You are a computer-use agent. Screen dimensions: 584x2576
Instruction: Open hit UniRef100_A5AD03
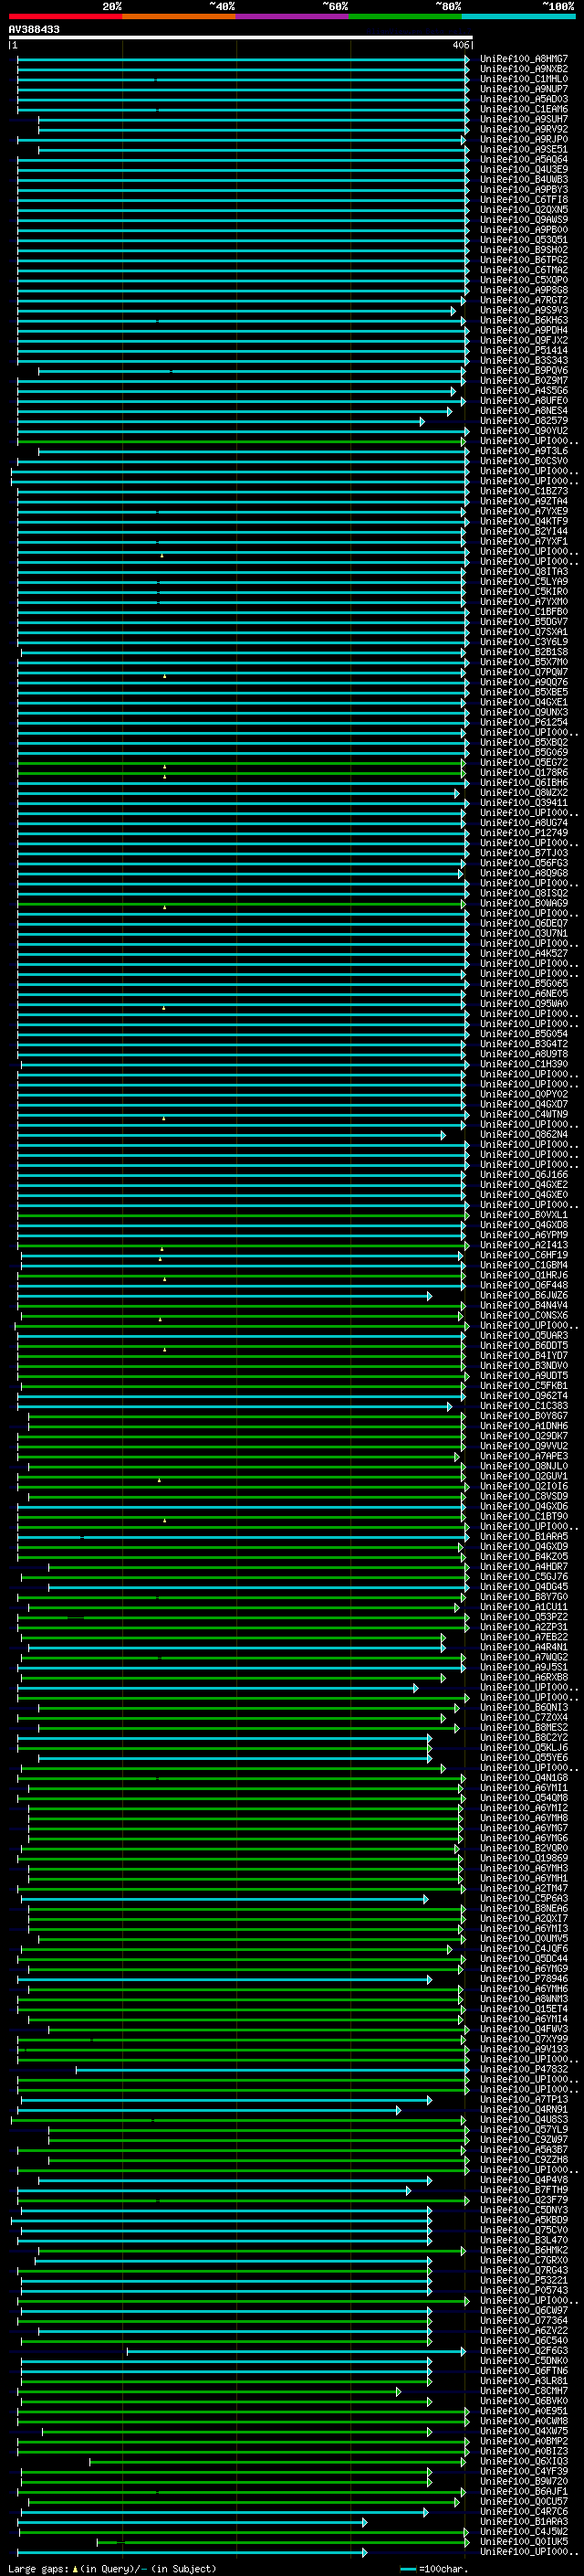[x=524, y=99]
